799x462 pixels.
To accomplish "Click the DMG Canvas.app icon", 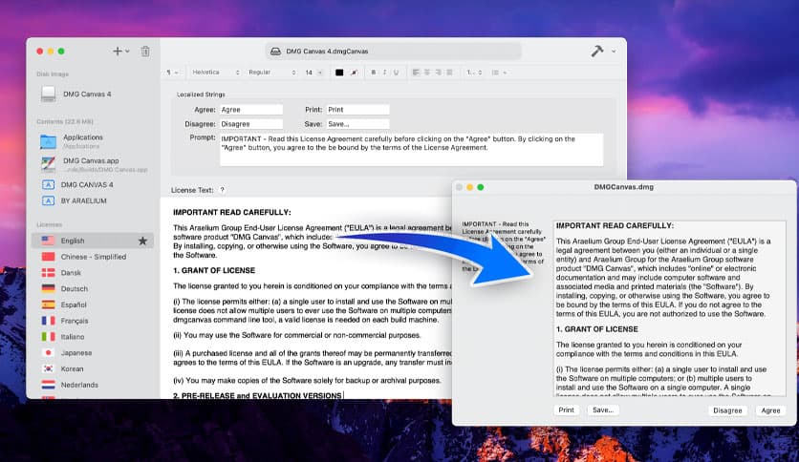I will click(x=48, y=164).
